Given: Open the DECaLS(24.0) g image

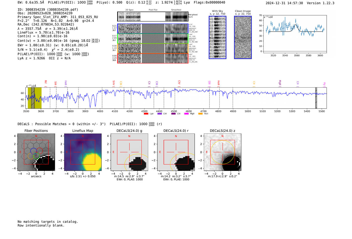Looking at the screenshot, I should [x=129, y=152].
